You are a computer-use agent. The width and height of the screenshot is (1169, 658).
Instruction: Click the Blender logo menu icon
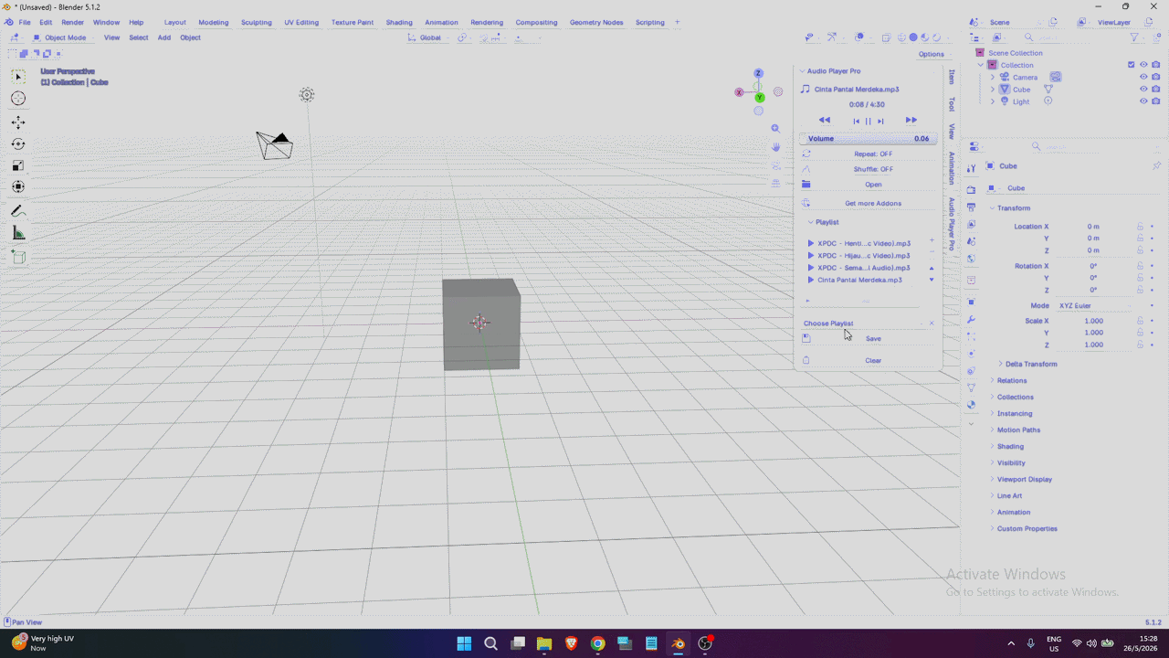[8, 22]
